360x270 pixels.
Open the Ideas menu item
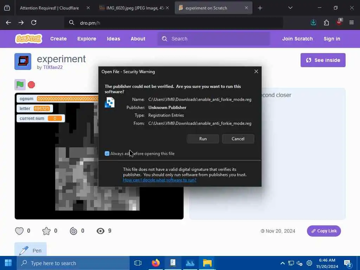pyautogui.click(x=114, y=39)
